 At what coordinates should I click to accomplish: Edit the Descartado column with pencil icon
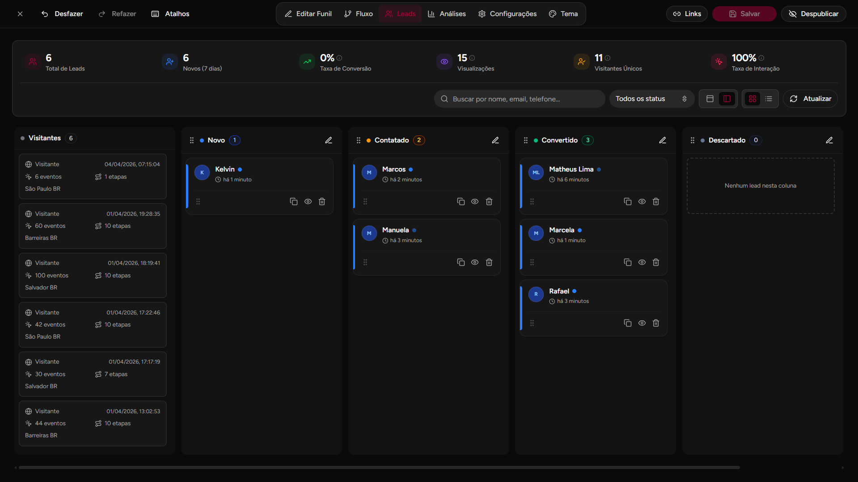point(829,140)
